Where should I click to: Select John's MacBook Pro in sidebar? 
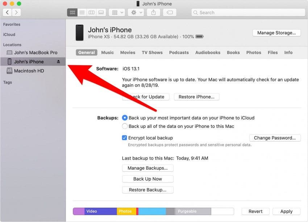(33, 52)
